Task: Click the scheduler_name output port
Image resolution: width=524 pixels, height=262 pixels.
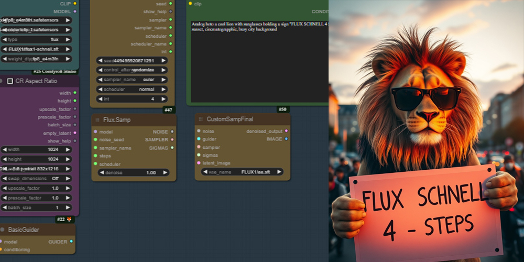Action: [x=171, y=44]
